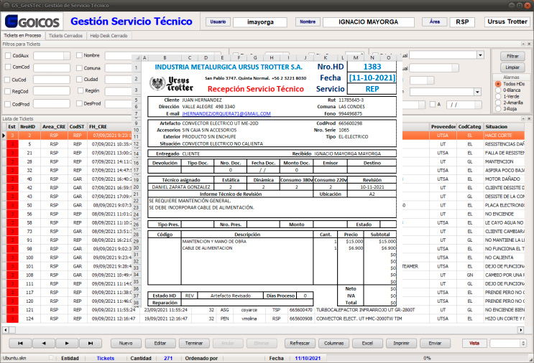Open the customer e-mail link
Screen dimensions: 534x363
coord(226,114)
